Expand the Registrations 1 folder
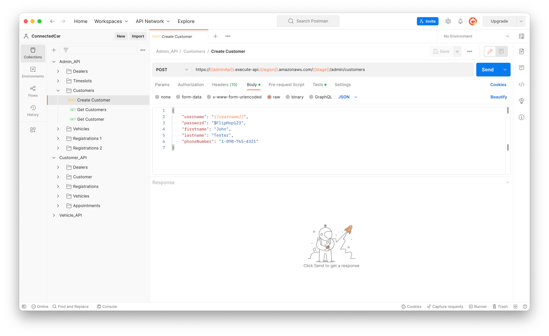Viewport: 549px width, 336px height. tap(58, 139)
